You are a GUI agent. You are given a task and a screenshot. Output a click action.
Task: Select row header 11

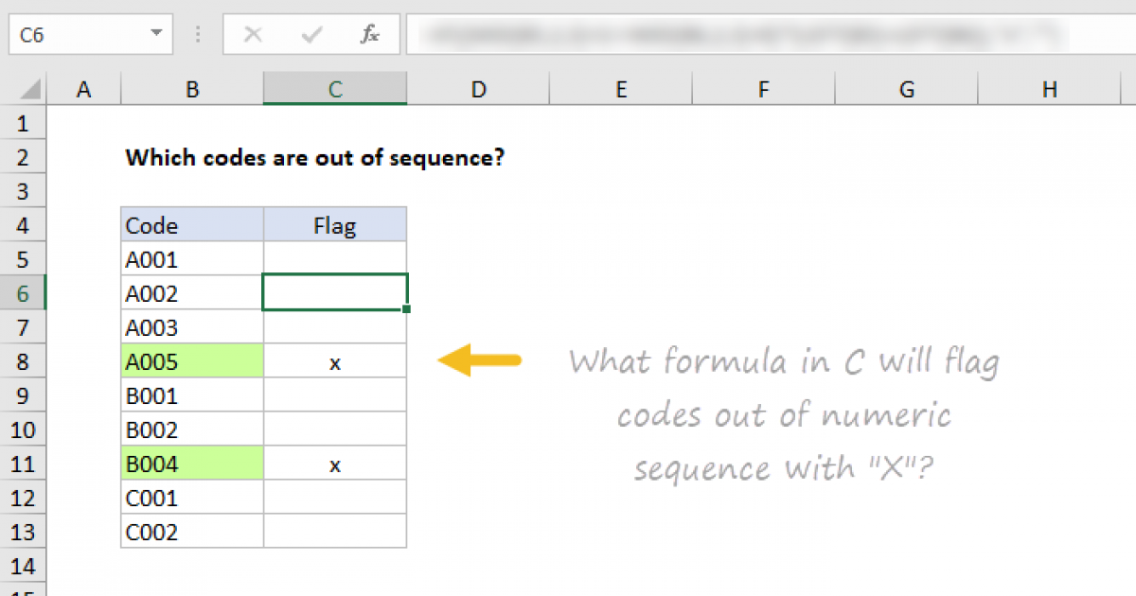click(x=23, y=464)
